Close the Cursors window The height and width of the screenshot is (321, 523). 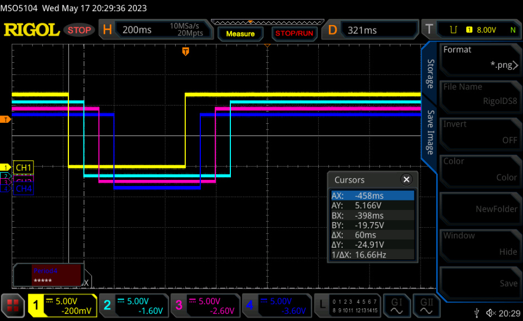(x=406, y=179)
